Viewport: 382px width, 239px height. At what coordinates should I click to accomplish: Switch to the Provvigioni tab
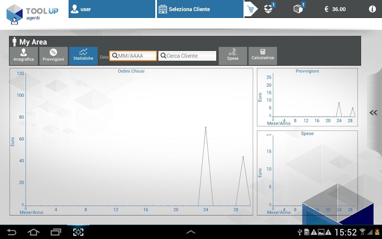tap(53, 56)
